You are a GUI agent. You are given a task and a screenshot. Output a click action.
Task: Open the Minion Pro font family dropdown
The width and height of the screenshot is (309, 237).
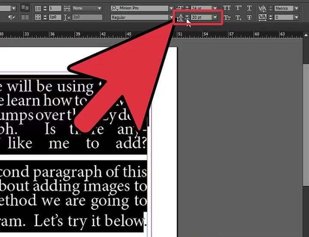(171, 8)
